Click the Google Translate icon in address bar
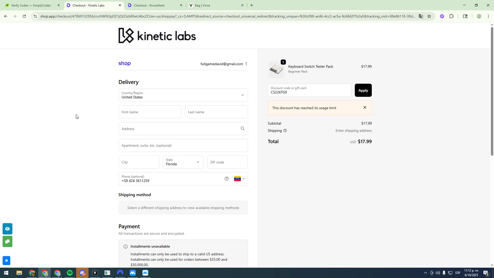494x278 pixels. point(421,16)
